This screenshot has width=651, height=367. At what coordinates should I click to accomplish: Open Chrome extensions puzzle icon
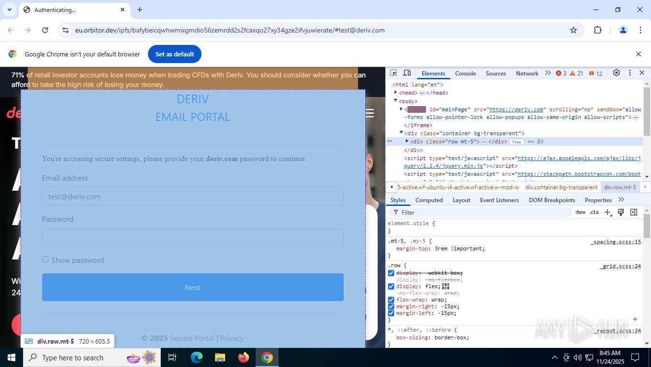(597, 30)
